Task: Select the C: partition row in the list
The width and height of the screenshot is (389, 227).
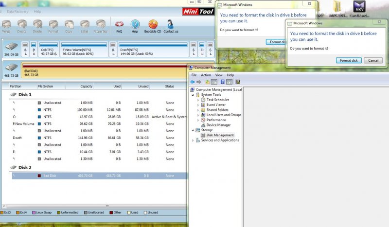Action: [x=99, y=117]
